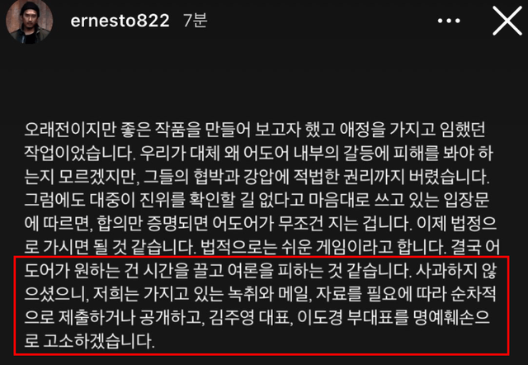Click the 7분 timestamp label
Image resolution: width=528 pixels, height=365 pixels.
(196, 21)
